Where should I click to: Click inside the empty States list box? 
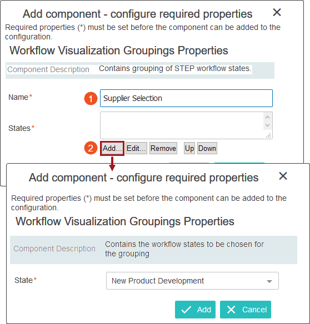(x=182, y=125)
